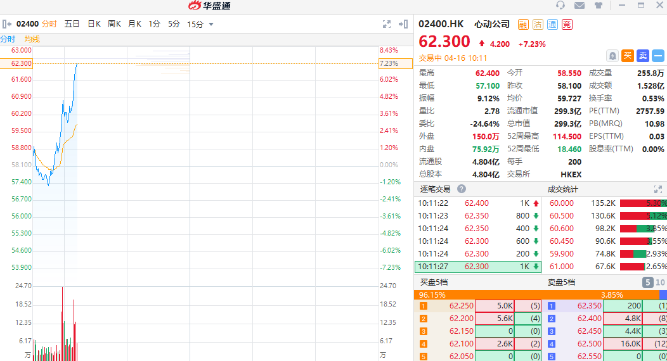Viewport: 667px width, 361px height.
Task: Click the 59.900 volume distribution bar
Action: pyautogui.click(x=633, y=254)
